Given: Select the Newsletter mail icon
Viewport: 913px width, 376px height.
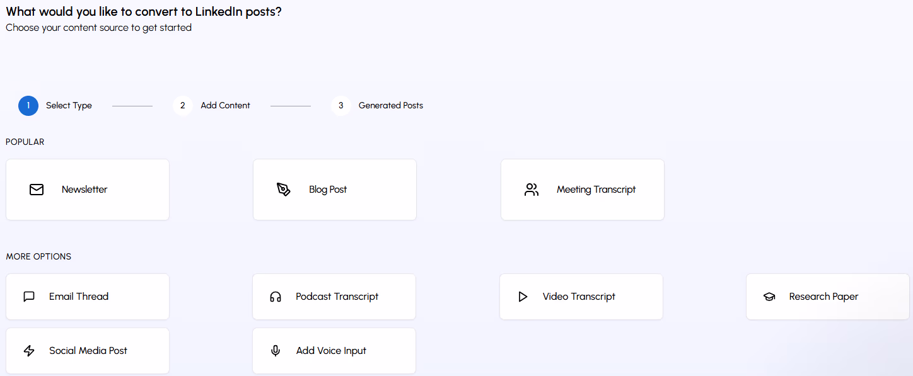Looking at the screenshot, I should click(37, 189).
